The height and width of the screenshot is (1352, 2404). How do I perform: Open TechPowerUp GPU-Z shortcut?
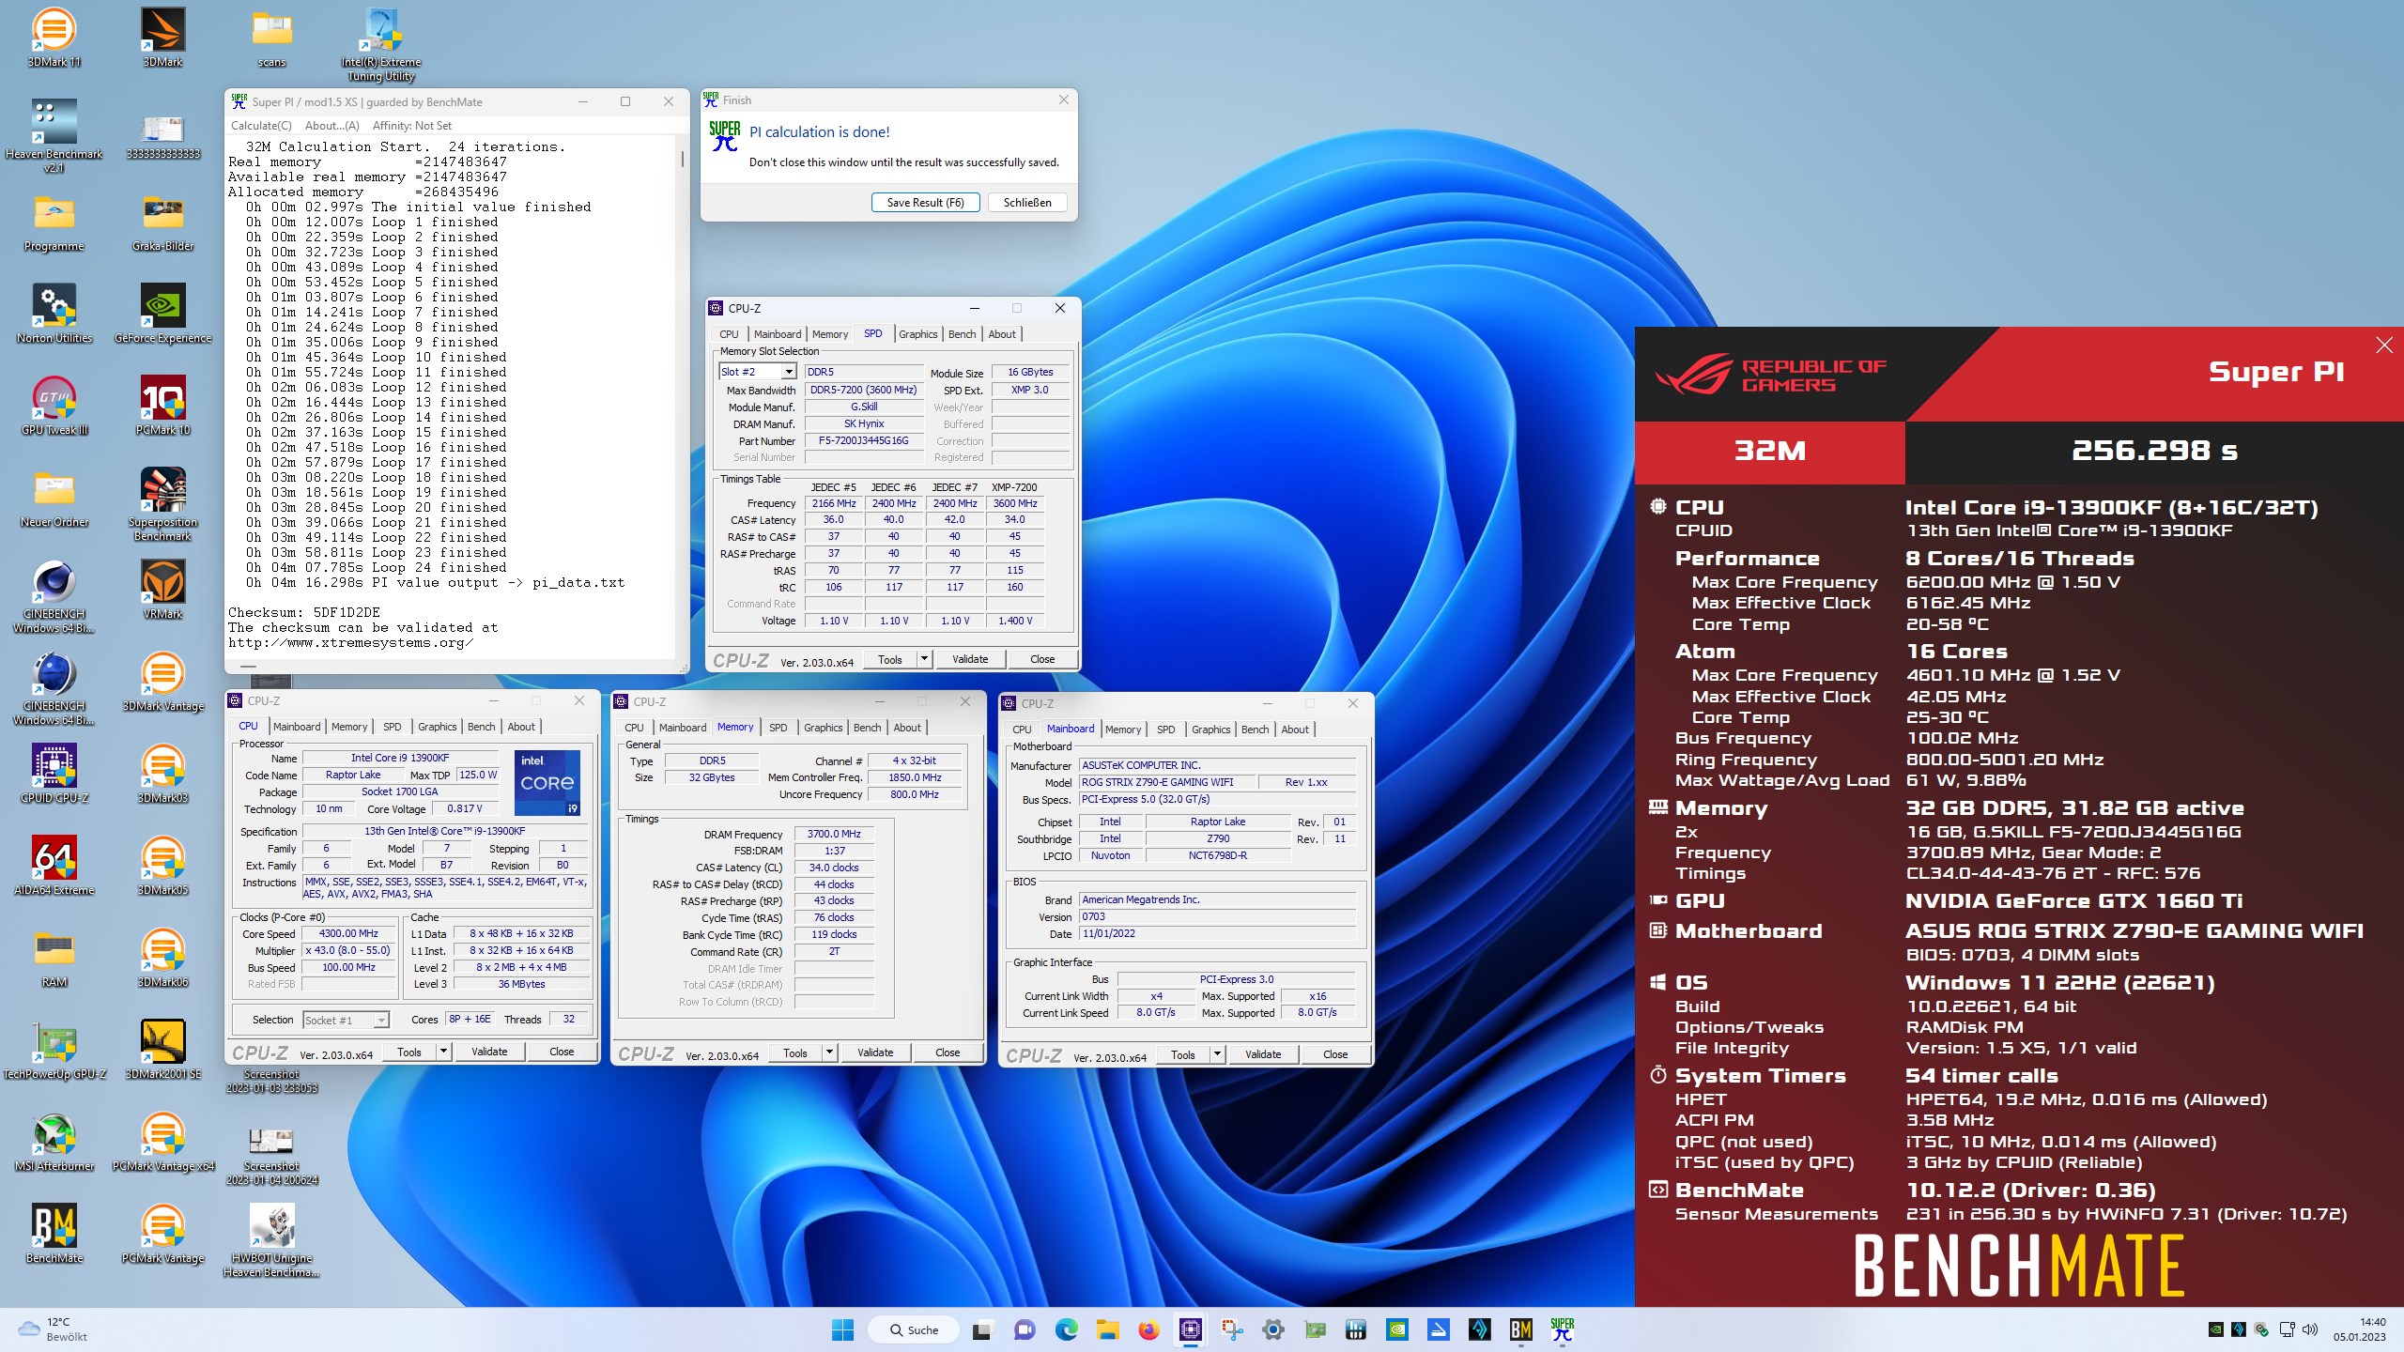[54, 1050]
